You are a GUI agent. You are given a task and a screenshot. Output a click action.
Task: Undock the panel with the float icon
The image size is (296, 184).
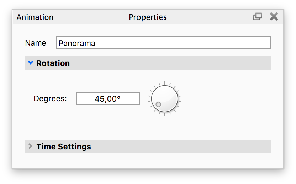(x=257, y=17)
